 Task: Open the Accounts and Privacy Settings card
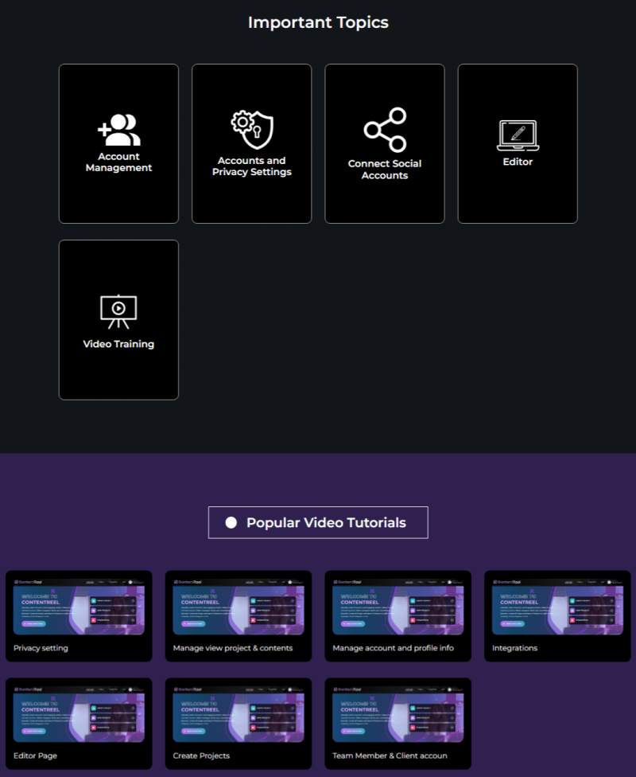pyautogui.click(x=251, y=143)
